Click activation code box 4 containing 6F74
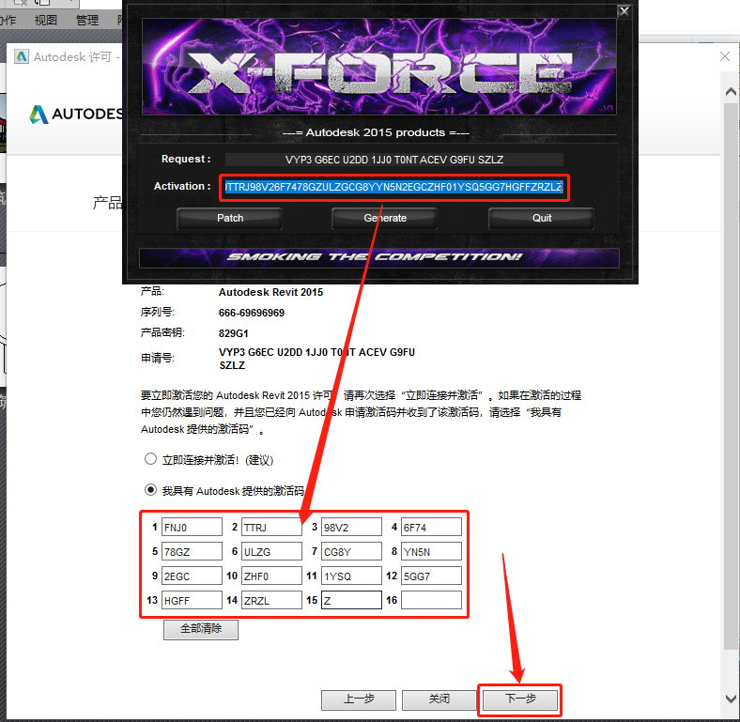Screen dimensions: 740x722 point(431,527)
